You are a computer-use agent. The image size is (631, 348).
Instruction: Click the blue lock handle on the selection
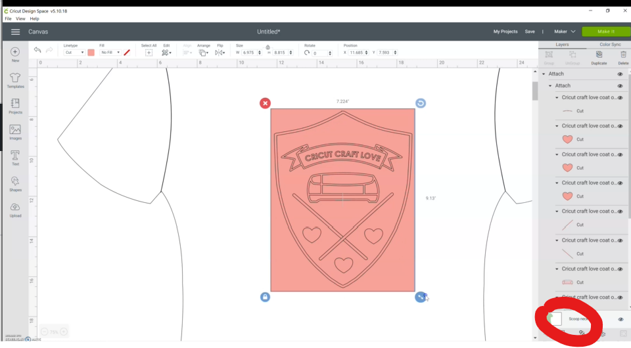[265, 297]
